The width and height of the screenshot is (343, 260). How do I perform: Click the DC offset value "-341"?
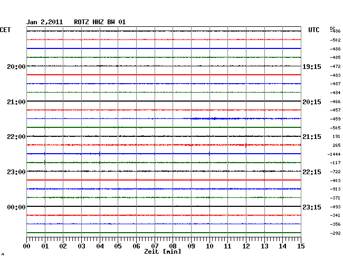coord(335,215)
